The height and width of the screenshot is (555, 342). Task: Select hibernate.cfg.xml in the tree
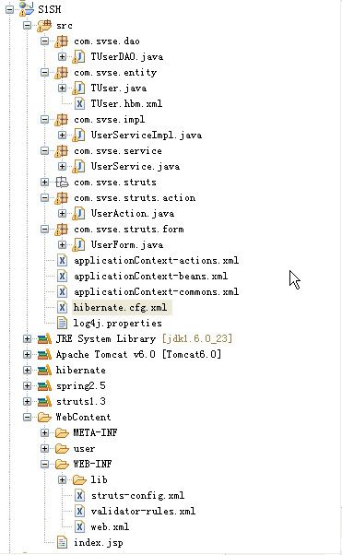(x=120, y=307)
